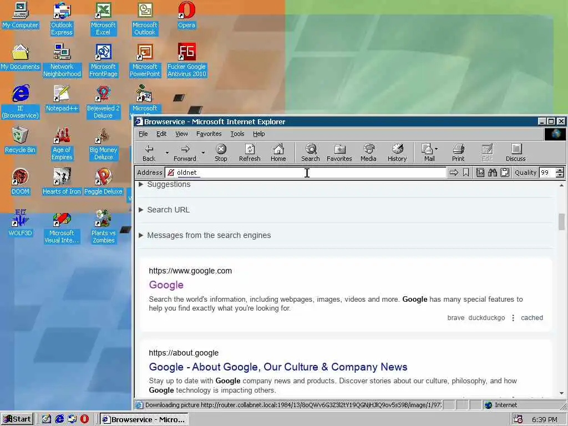
Task: Expand the Suggestions section
Action: click(x=165, y=184)
